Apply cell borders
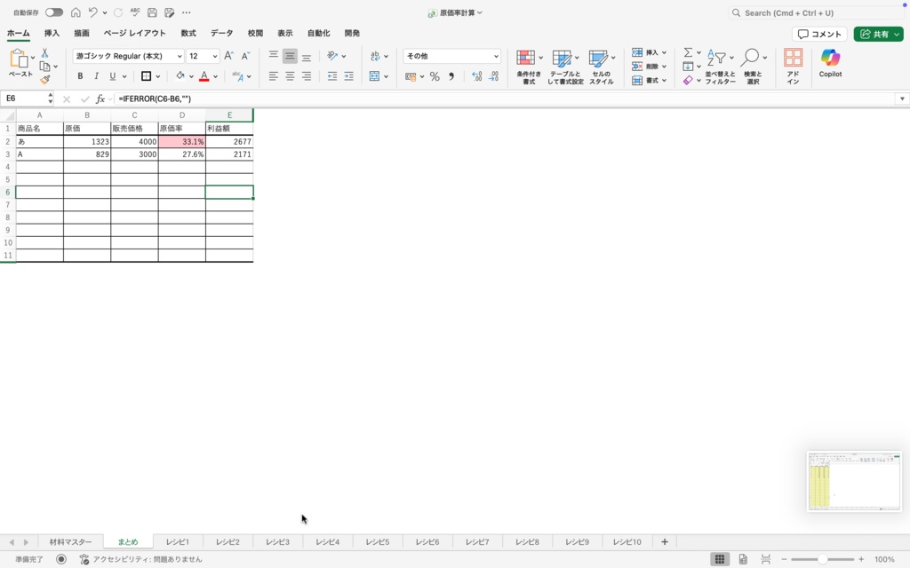This screenshot has height=568, width=910. (147, 76)
